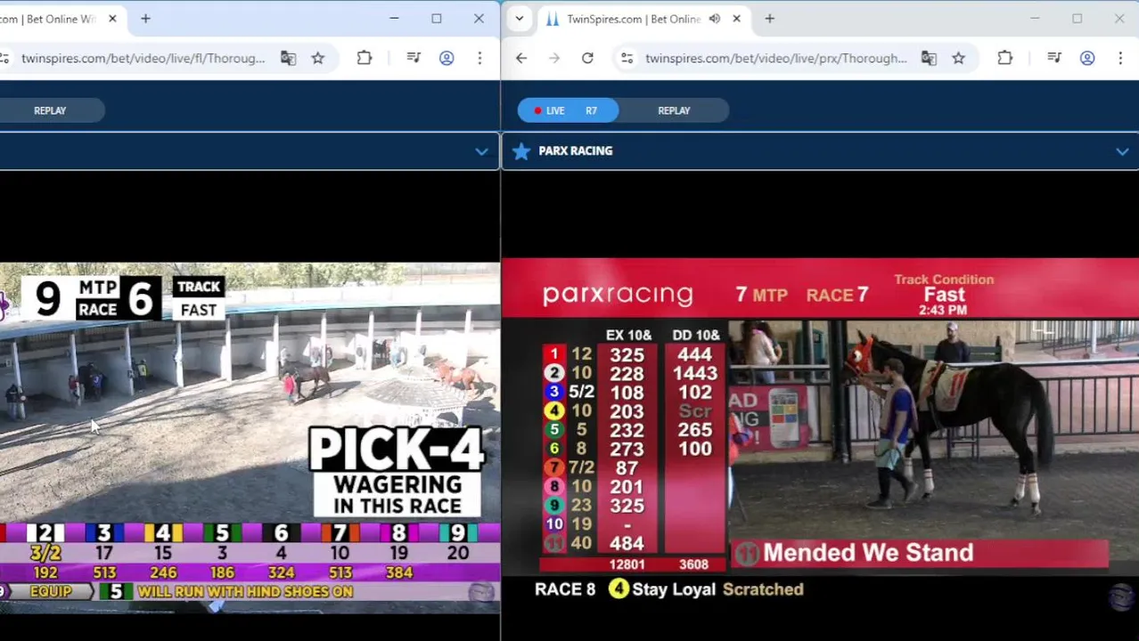
Task: Open media control icon in left window
Action: 414,58
